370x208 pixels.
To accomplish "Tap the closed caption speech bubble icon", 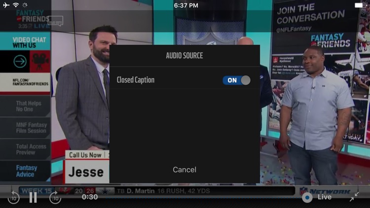I will tap(55, 21).
